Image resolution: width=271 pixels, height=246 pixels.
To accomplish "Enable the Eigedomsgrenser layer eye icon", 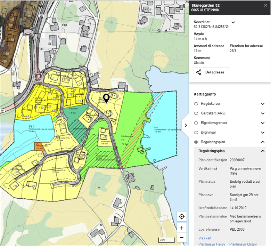I will click(x=196, y=123).
